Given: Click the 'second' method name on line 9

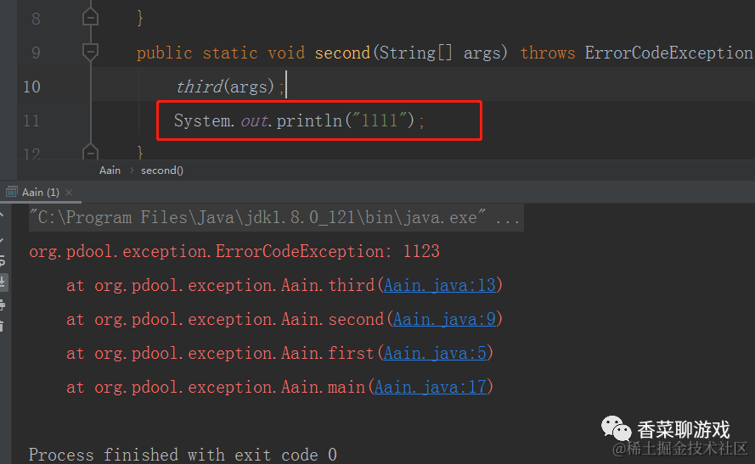Looking at the screenshot, I should tap(342, 53).
